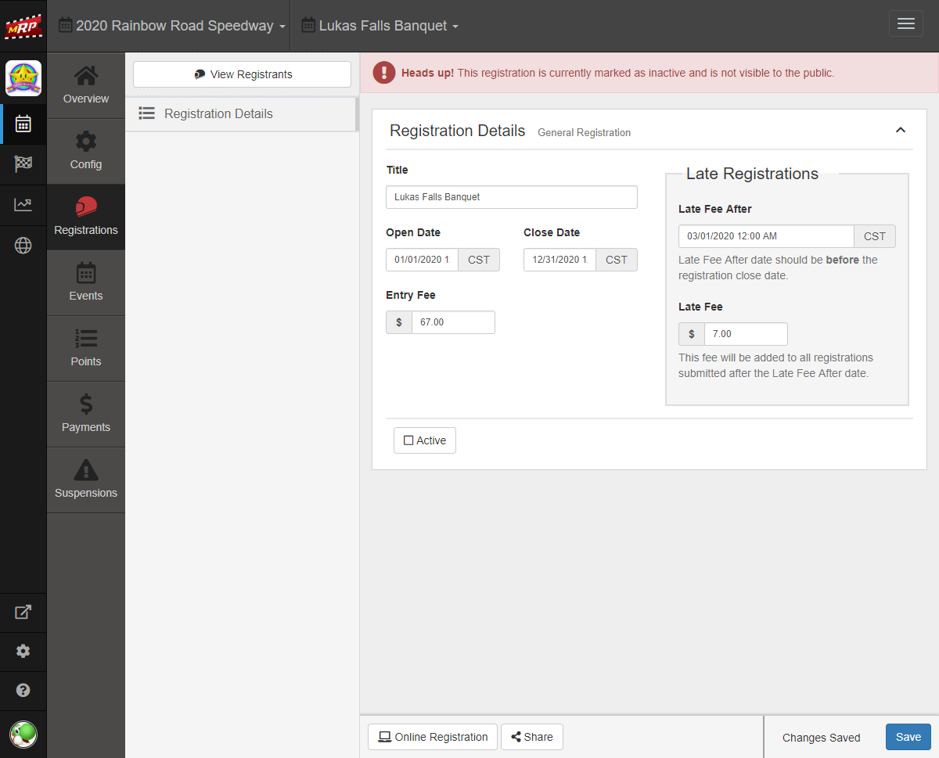The width and height of the screenshot is (939, 758).
Task: Open the user avatar at bottom left
Action: (23, 735)
